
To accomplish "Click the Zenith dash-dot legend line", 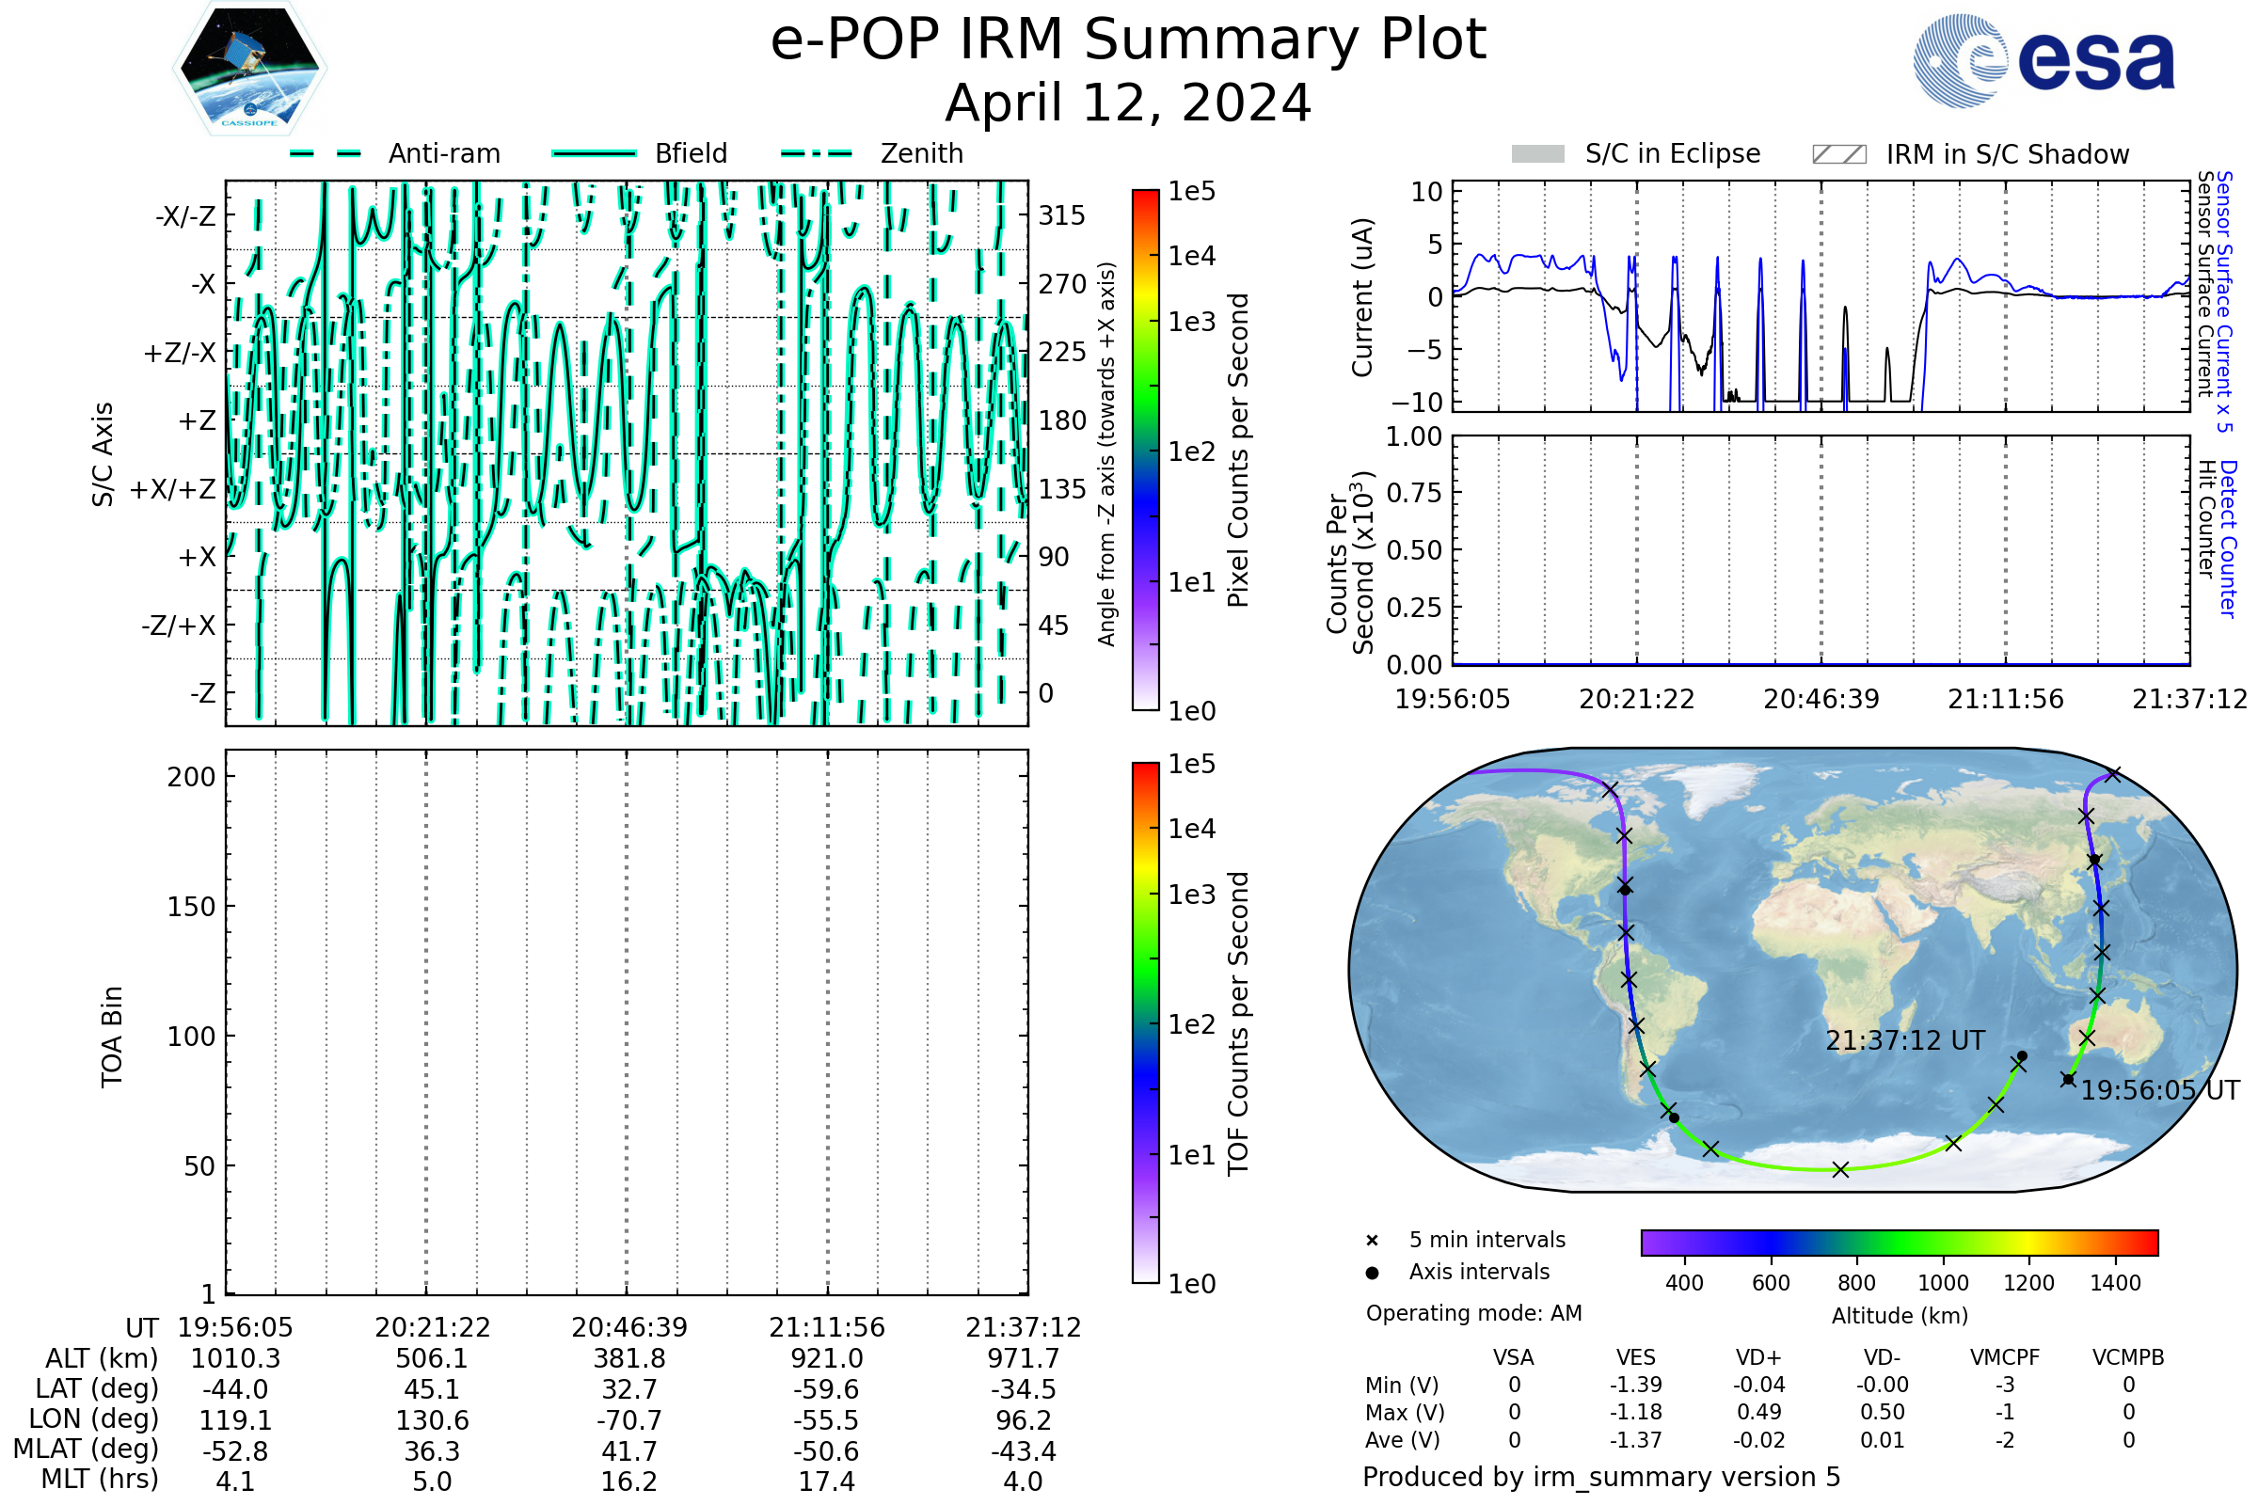I will click(x=816, y=153).
